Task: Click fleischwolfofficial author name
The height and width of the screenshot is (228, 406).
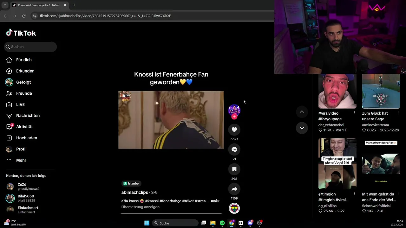Action: tap(376, 206)
